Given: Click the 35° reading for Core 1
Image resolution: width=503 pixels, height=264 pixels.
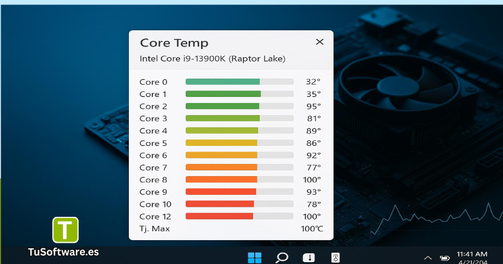Looking at the screenshot, I should 313,94.
